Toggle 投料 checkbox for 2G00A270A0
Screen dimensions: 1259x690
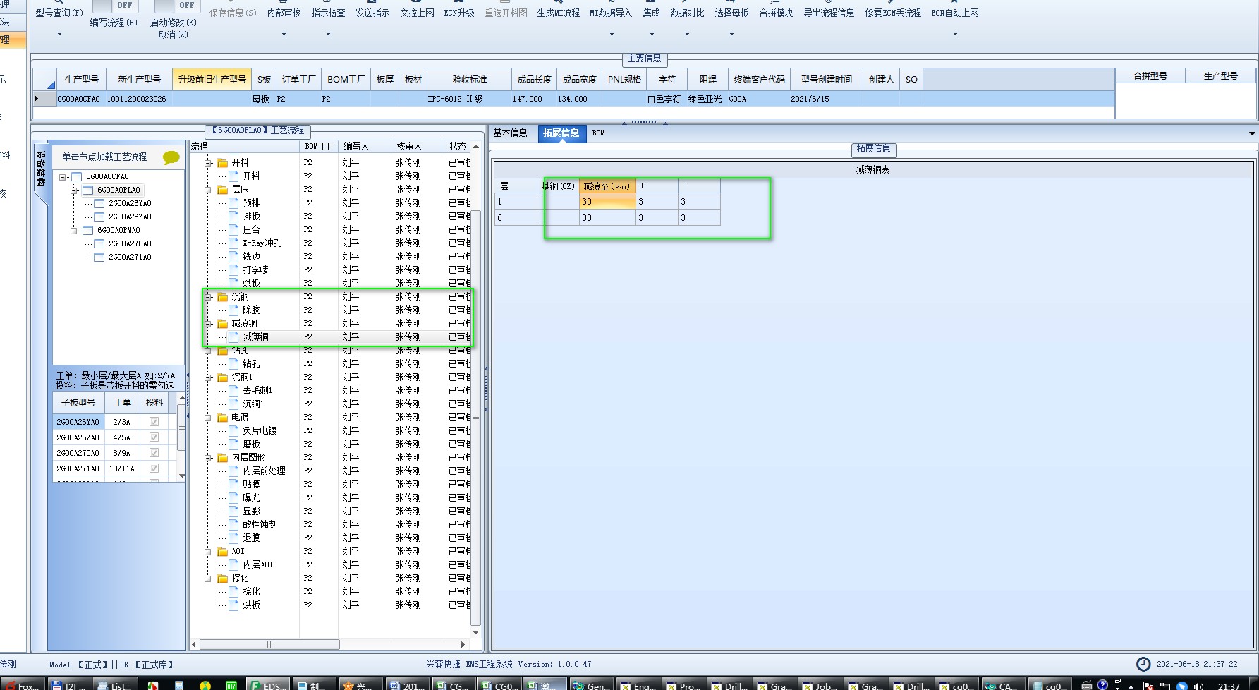(x=154, y=453)
